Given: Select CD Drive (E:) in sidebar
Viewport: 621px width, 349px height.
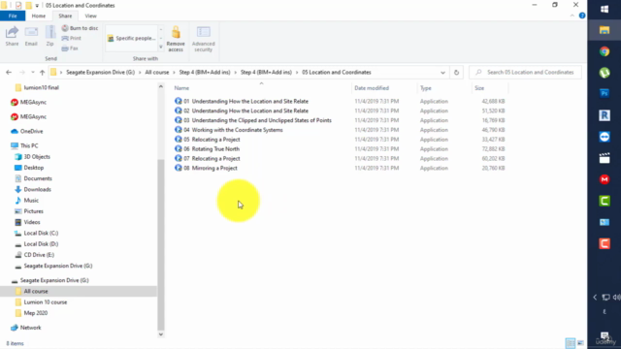Looking at the screenshot, I should point(39,255).
